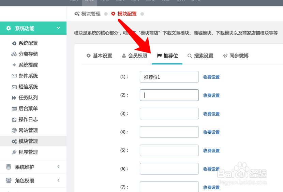Focus the empty field (5)
Screen dimensions: 283x192
tap(169, 150)
